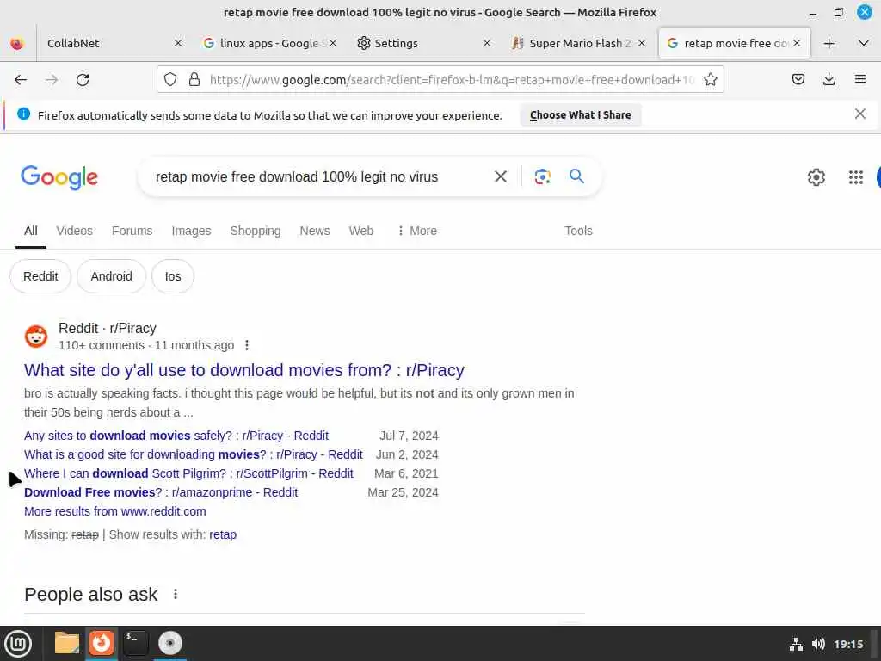Filter results with the Android chip

pyautogui.click(x=111, y=276)
